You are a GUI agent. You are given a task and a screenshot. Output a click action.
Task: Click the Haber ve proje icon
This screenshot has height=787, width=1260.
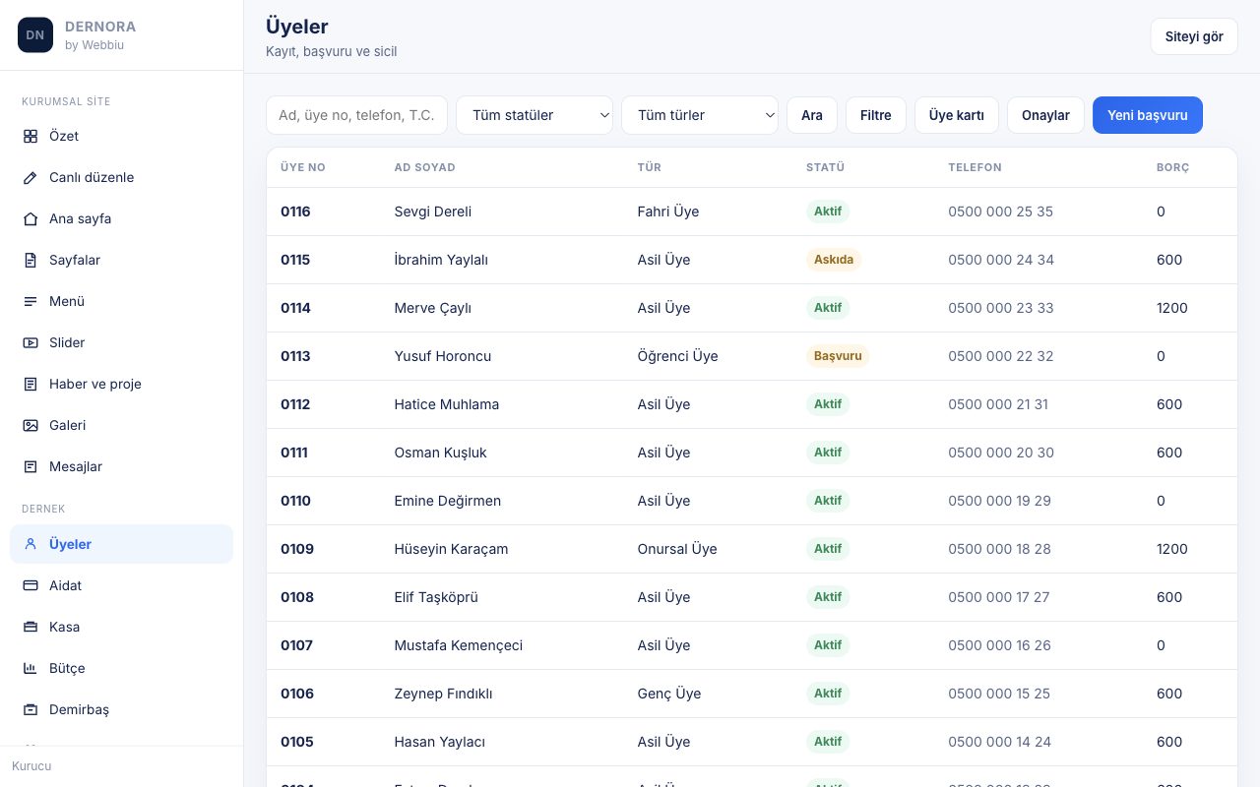click(31, 385)
